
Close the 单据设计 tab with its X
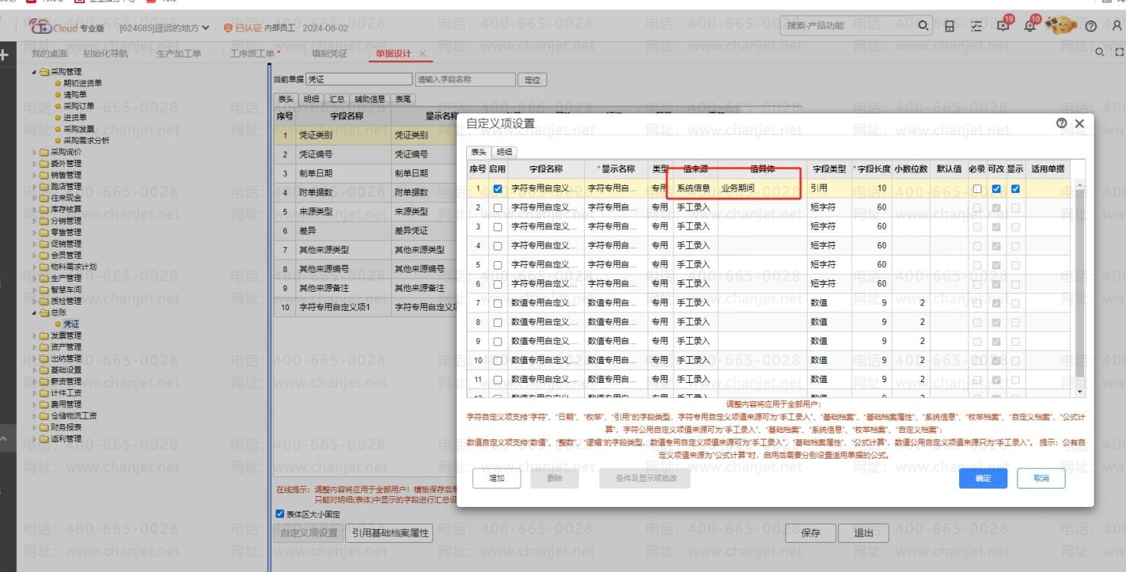click(422, 54)
